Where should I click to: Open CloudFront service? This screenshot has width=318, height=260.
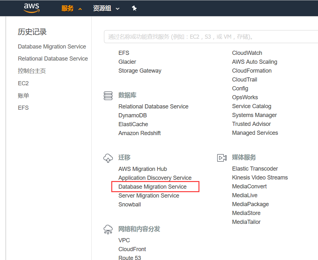pos(132,249)
